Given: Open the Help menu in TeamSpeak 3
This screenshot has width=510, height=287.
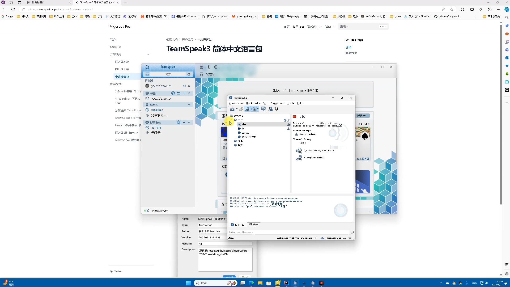Looking at the screenshot, I should click(300, 103).
